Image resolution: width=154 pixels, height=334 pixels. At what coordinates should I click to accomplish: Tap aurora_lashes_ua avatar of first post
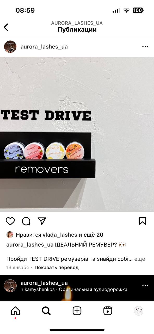(10, 47)
